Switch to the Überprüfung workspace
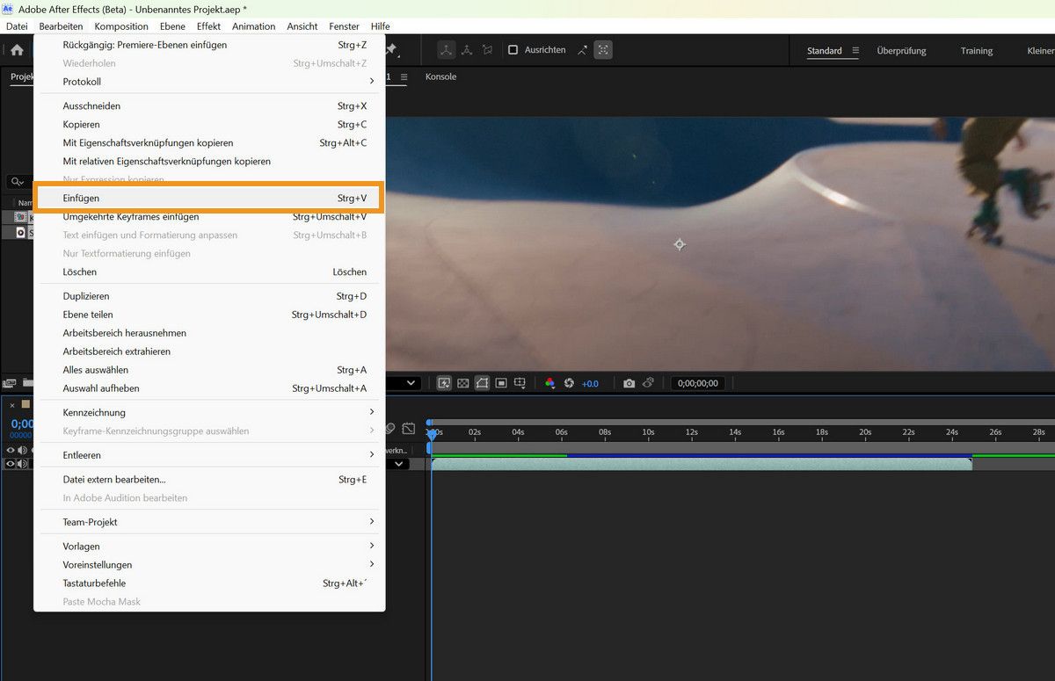Viewport: 1055px width, 681px height. coord(901,51)
